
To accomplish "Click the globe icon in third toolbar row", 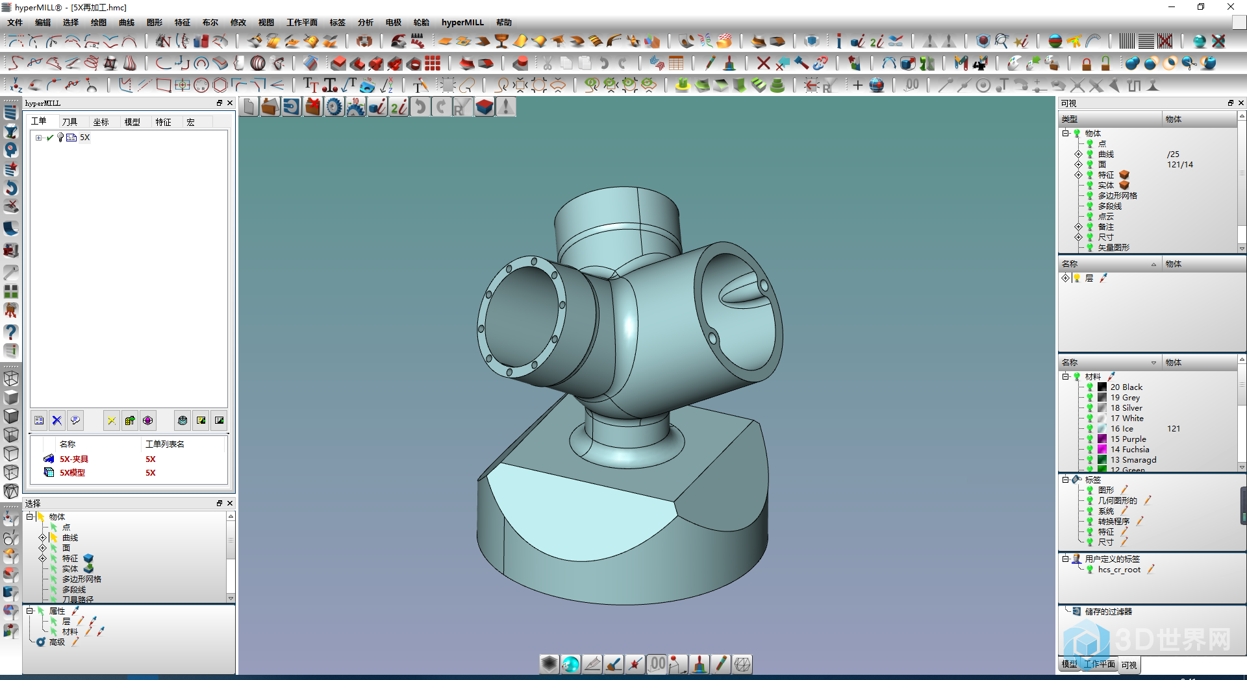I will click(x=876, y=85).
